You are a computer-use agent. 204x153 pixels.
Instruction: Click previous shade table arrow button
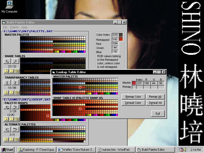tap(7, 61)
